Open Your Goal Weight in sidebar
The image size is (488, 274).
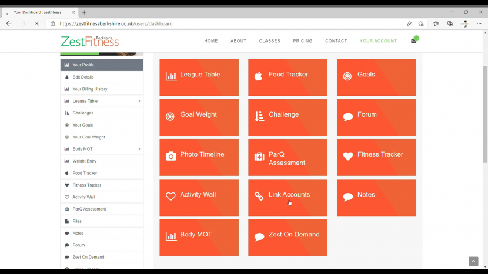[102, 137]
